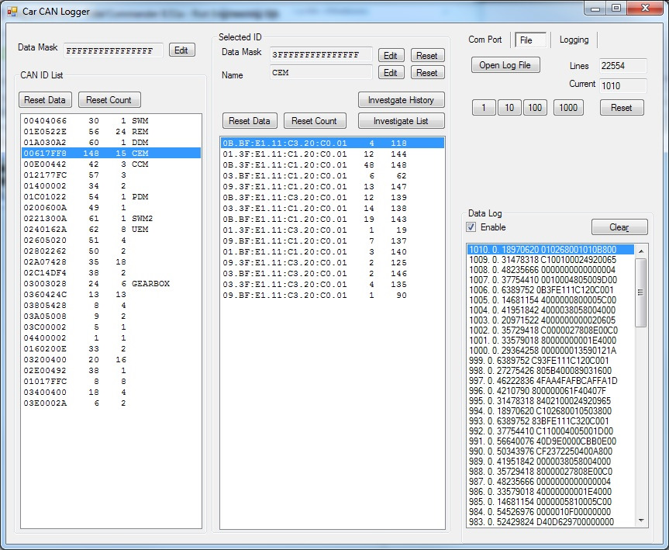Click the Car CAN Logger app icon
This screenshot has width=669, height=550.
(x=12, y=11)
